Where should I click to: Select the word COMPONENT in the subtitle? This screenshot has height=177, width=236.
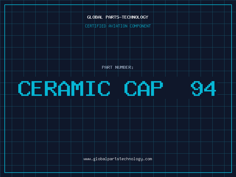click(140, 26)
